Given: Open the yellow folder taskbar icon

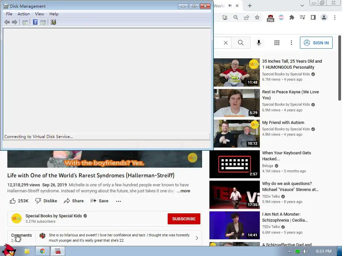Looking at the screenshot, I should coord(27,251).
